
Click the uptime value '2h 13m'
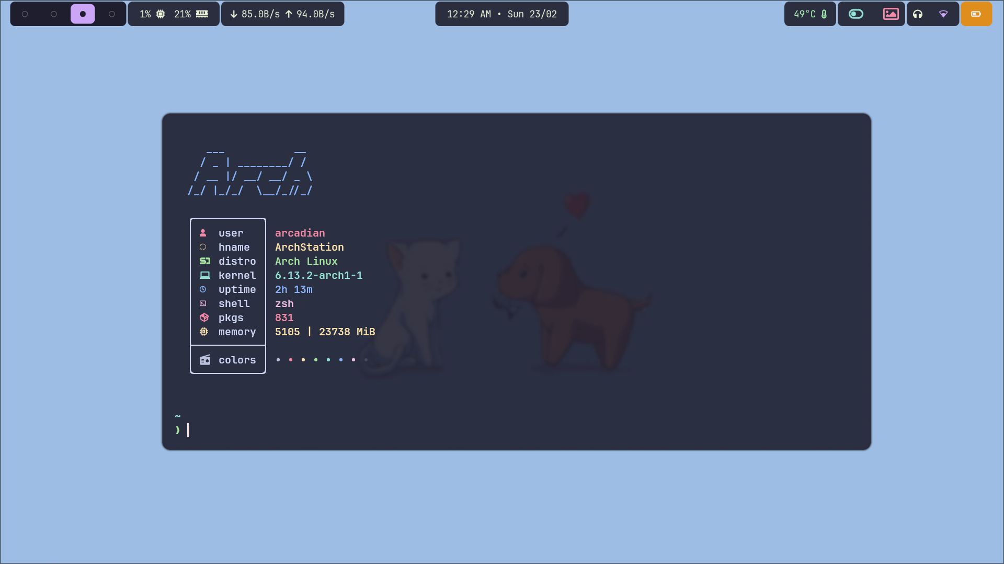(x=294, y=289)
